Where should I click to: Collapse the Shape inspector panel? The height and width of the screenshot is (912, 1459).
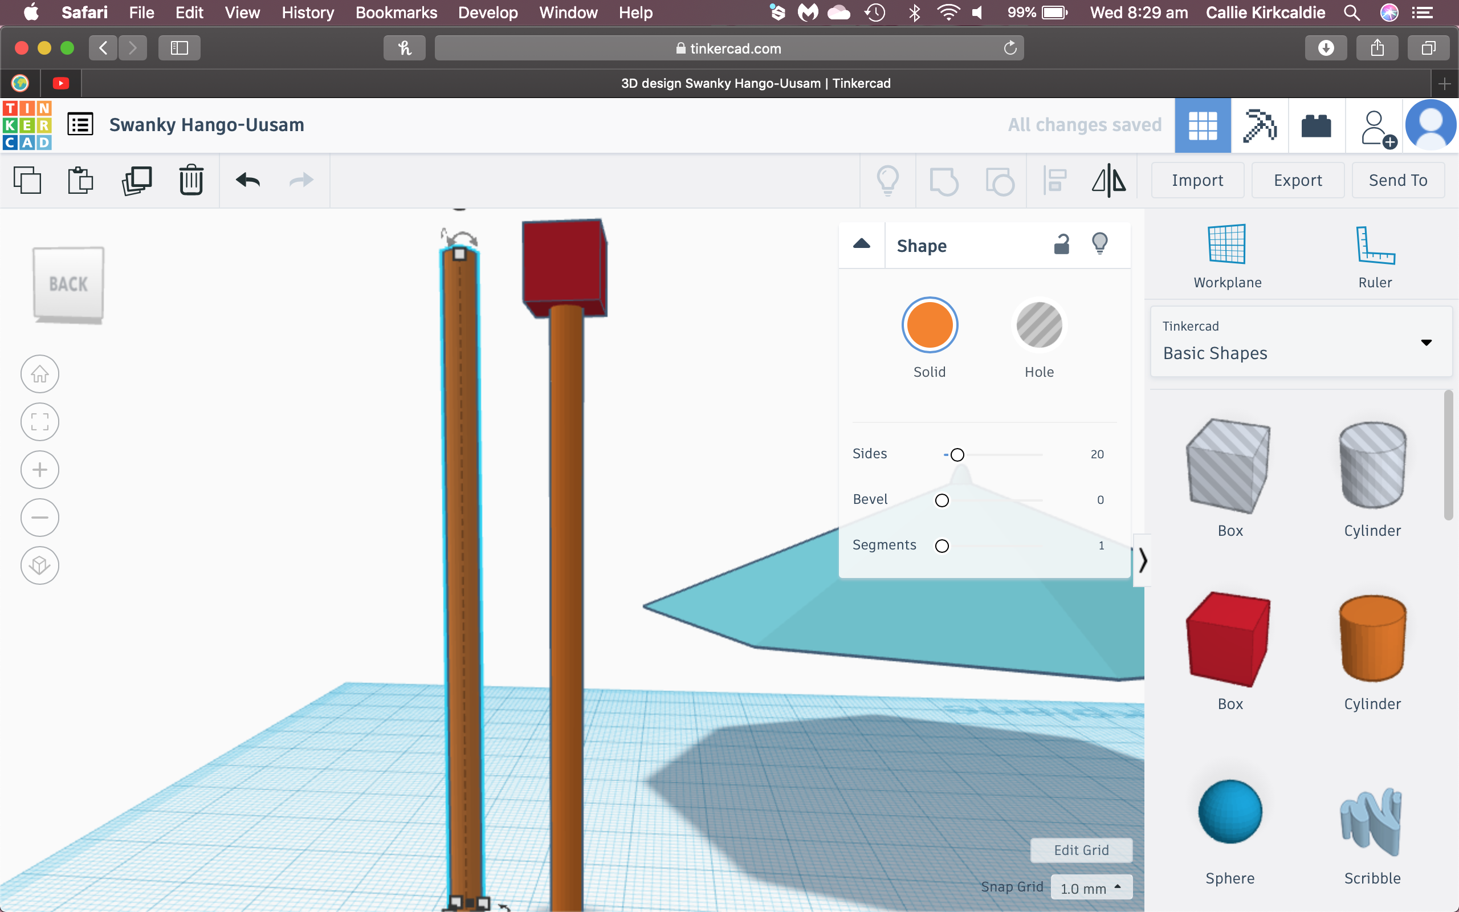[x=862, y=245]
